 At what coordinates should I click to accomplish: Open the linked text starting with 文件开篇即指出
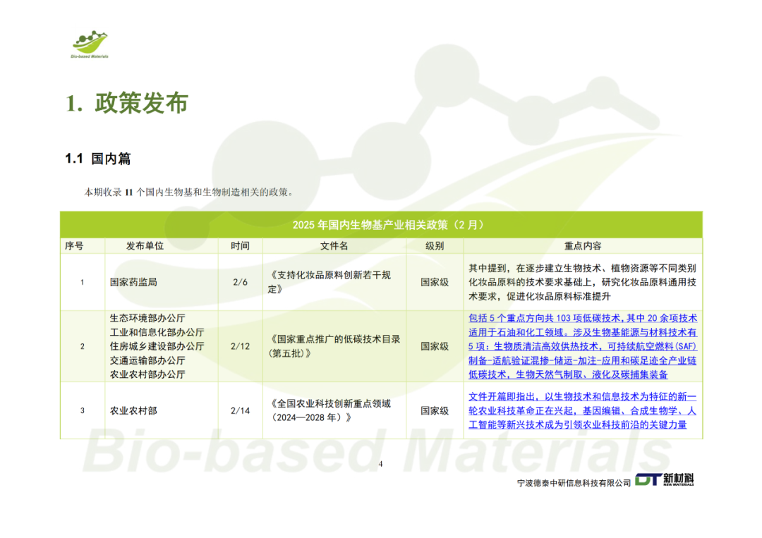tap(582, 410)
